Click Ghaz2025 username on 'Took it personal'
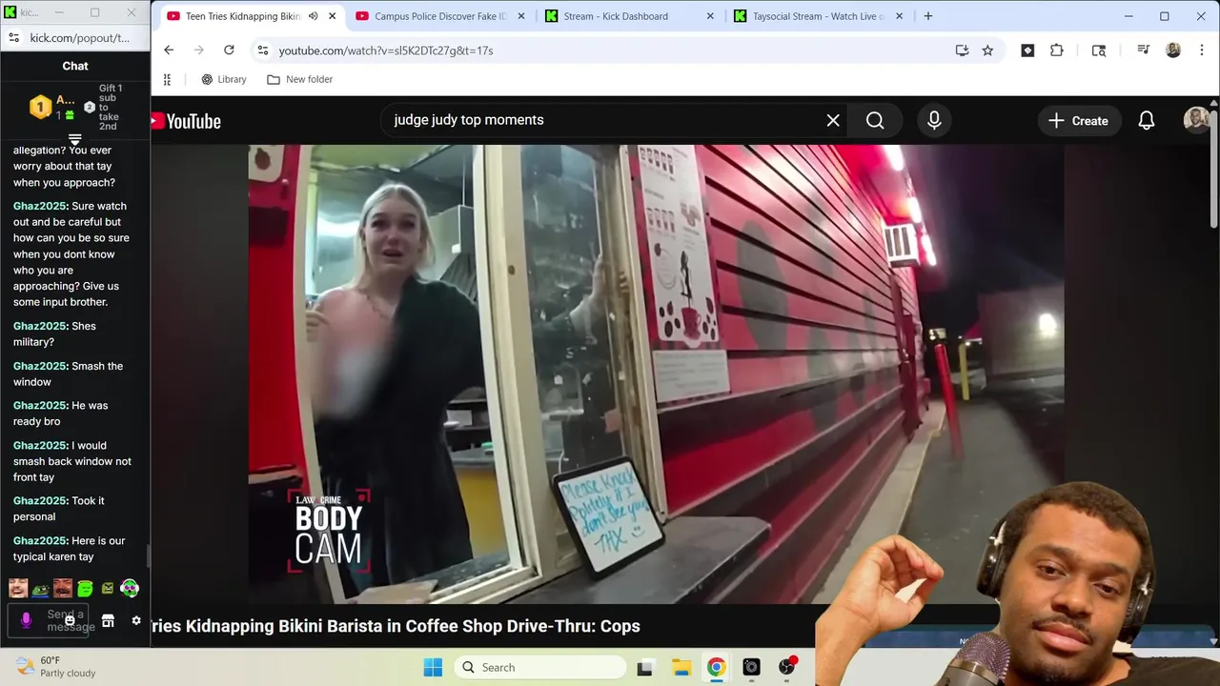Screen dimensions: 1220x686 click(40, 501)
